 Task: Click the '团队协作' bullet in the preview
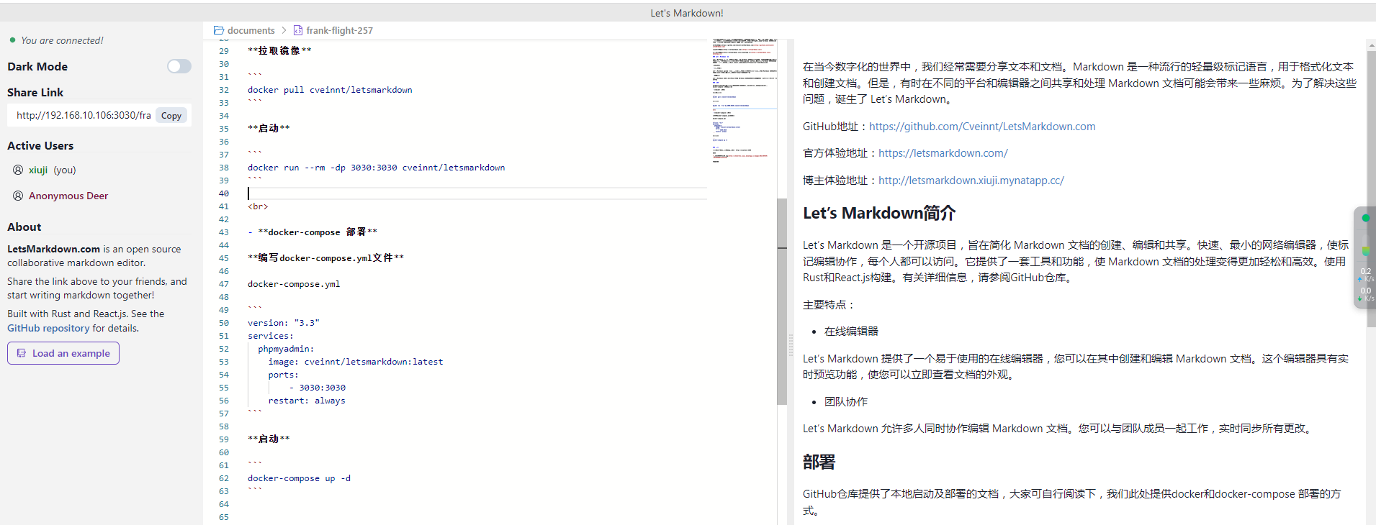coord(846,402)
